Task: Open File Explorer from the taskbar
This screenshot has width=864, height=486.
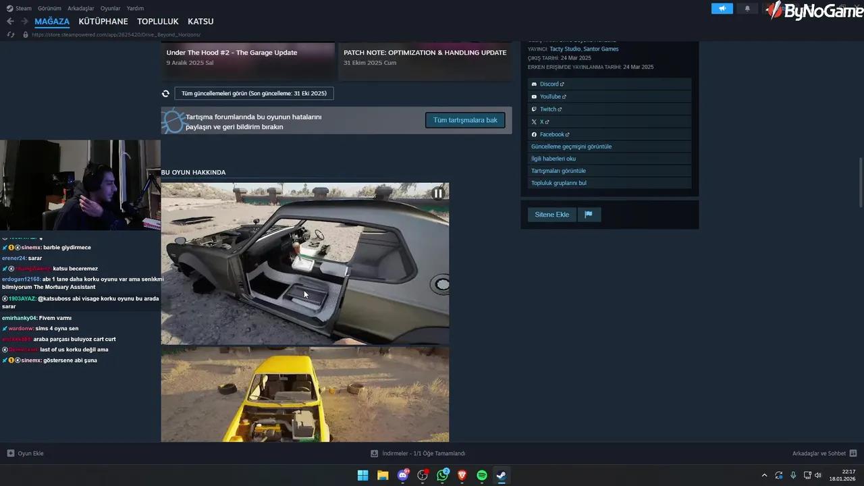Action: coord(383,475)
